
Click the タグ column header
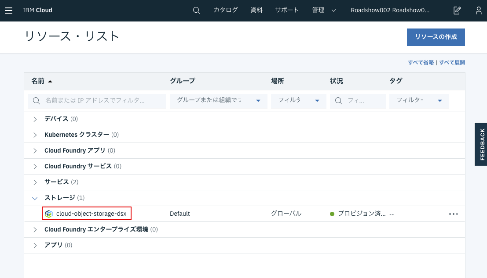395,81
